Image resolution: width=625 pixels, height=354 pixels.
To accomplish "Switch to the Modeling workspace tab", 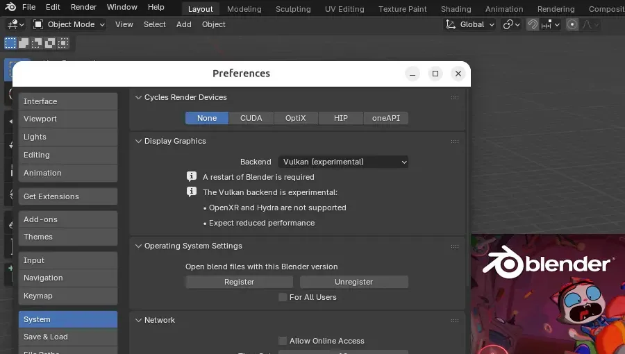I will tap(244, 9).
